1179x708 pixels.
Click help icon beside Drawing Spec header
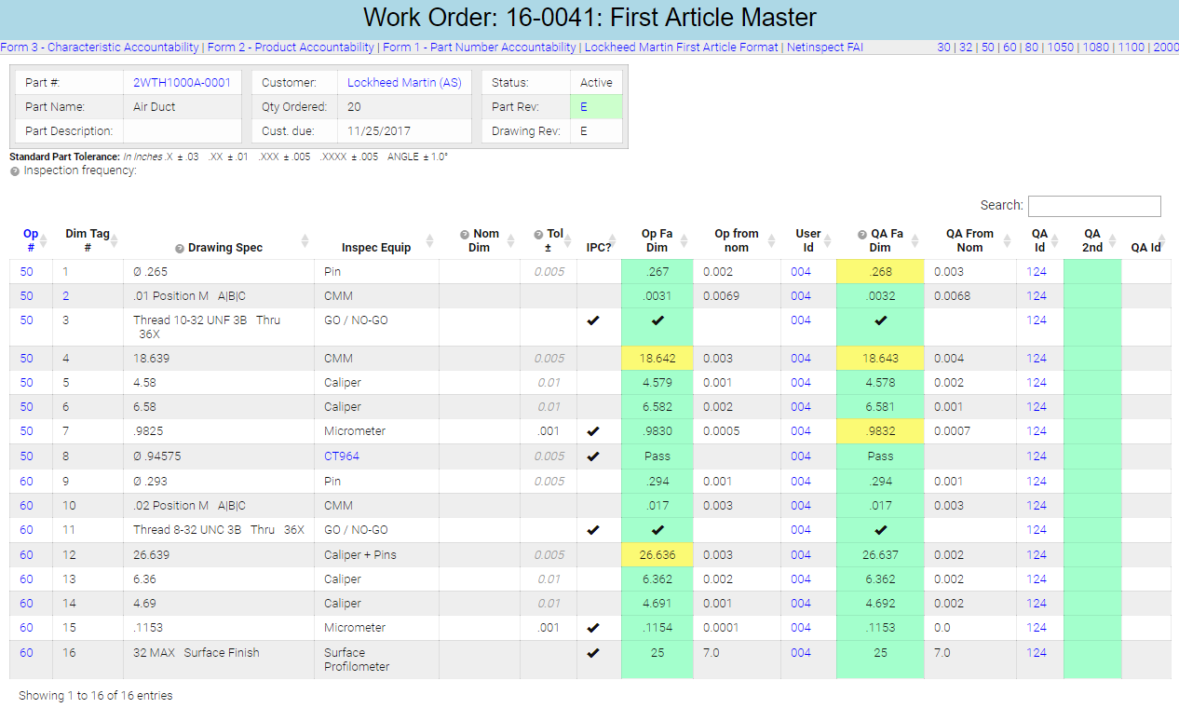click(180, 249)
